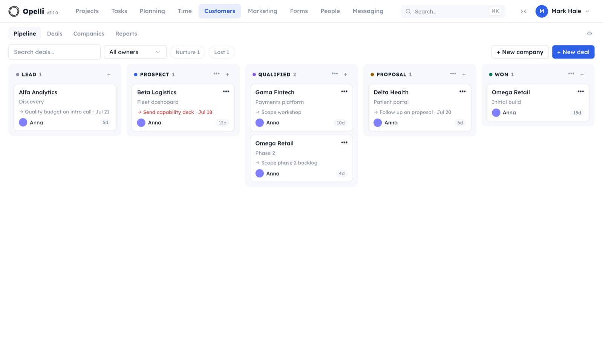Viewport: 603px width, 360px height.
Task: Open the Beta Logistics deal title
Action: click(x=157, y=92)
